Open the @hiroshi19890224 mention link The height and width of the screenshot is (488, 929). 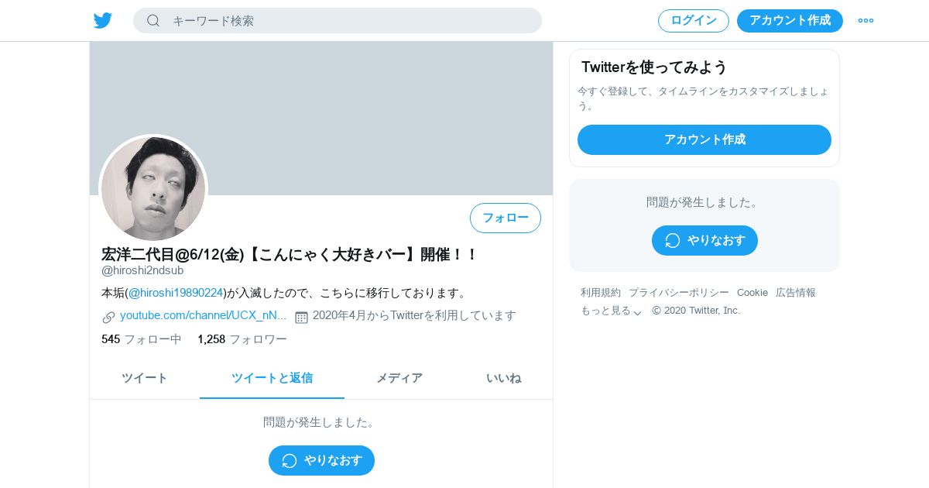(176, 293)
